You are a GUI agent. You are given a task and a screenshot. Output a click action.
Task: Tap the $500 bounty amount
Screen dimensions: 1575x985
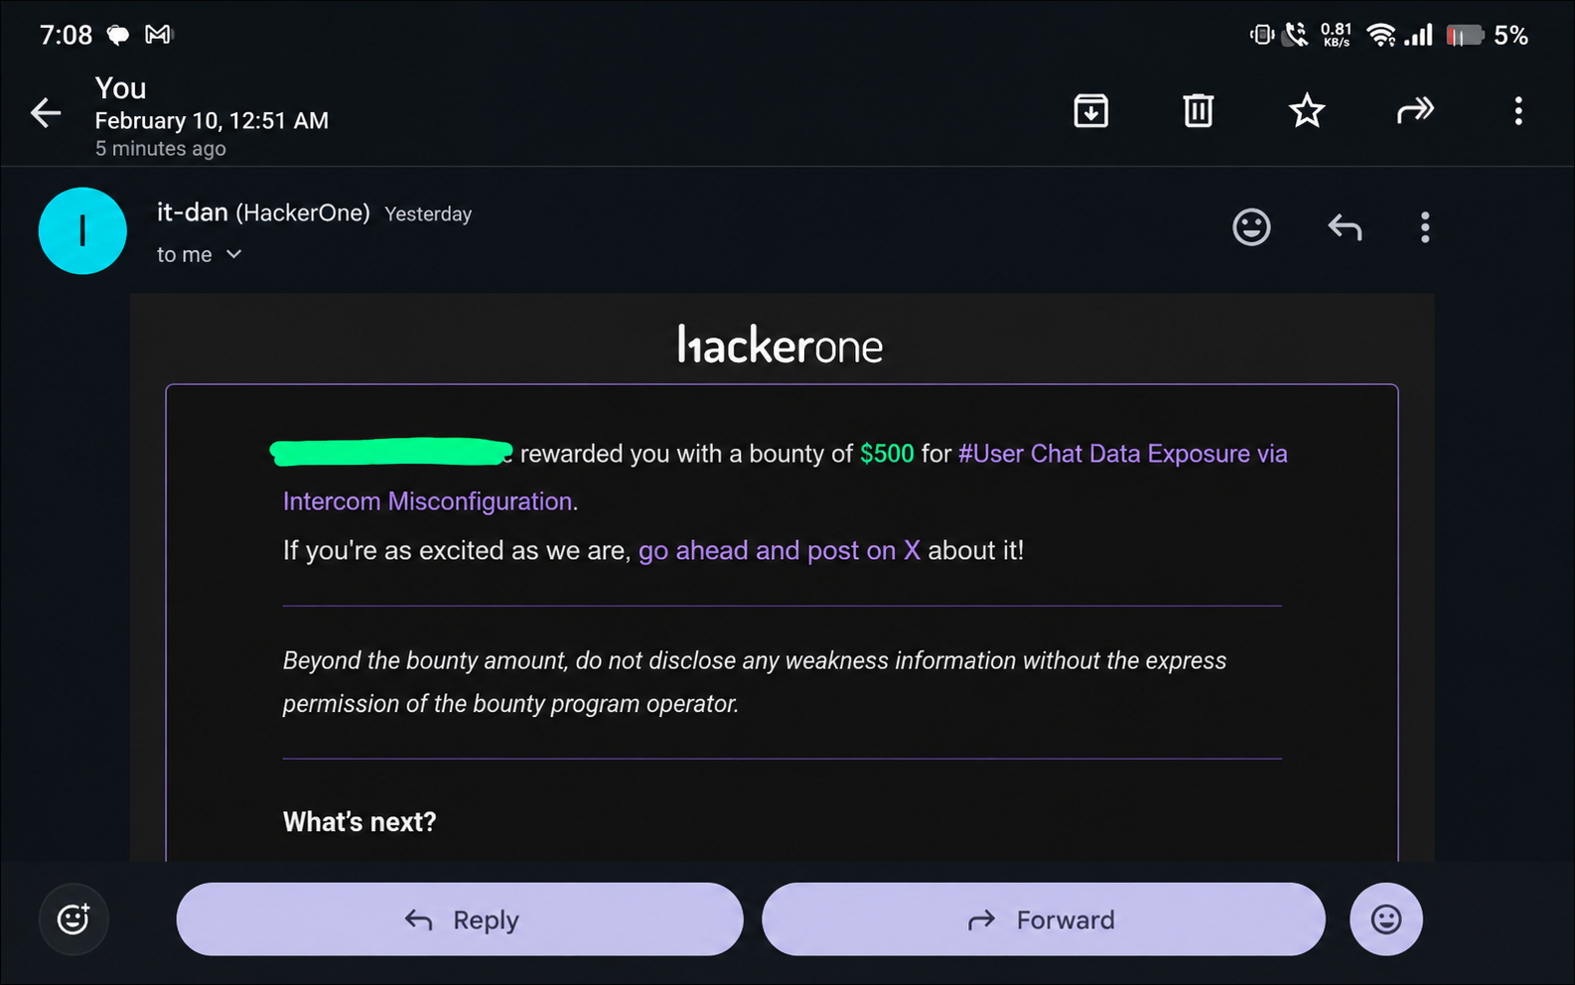pyautogui.click(x=887, y=454)
